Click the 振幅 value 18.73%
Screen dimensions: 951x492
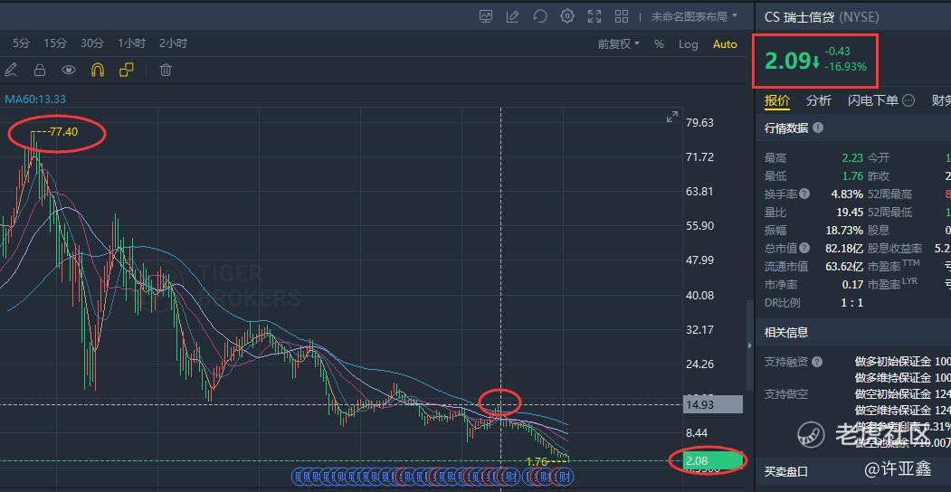(844, 231)
